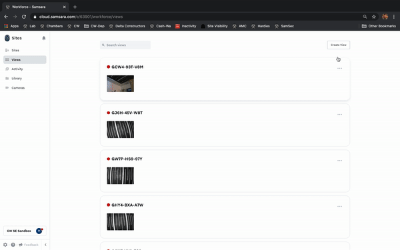Open the AMC bookmark
The image size is (400, 250).
pyautogui.click(x=239, y=26)
